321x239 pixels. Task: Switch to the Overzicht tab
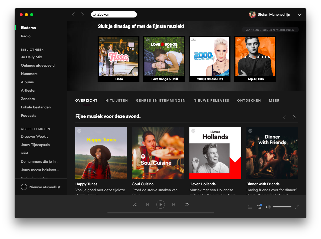[86, 101]
